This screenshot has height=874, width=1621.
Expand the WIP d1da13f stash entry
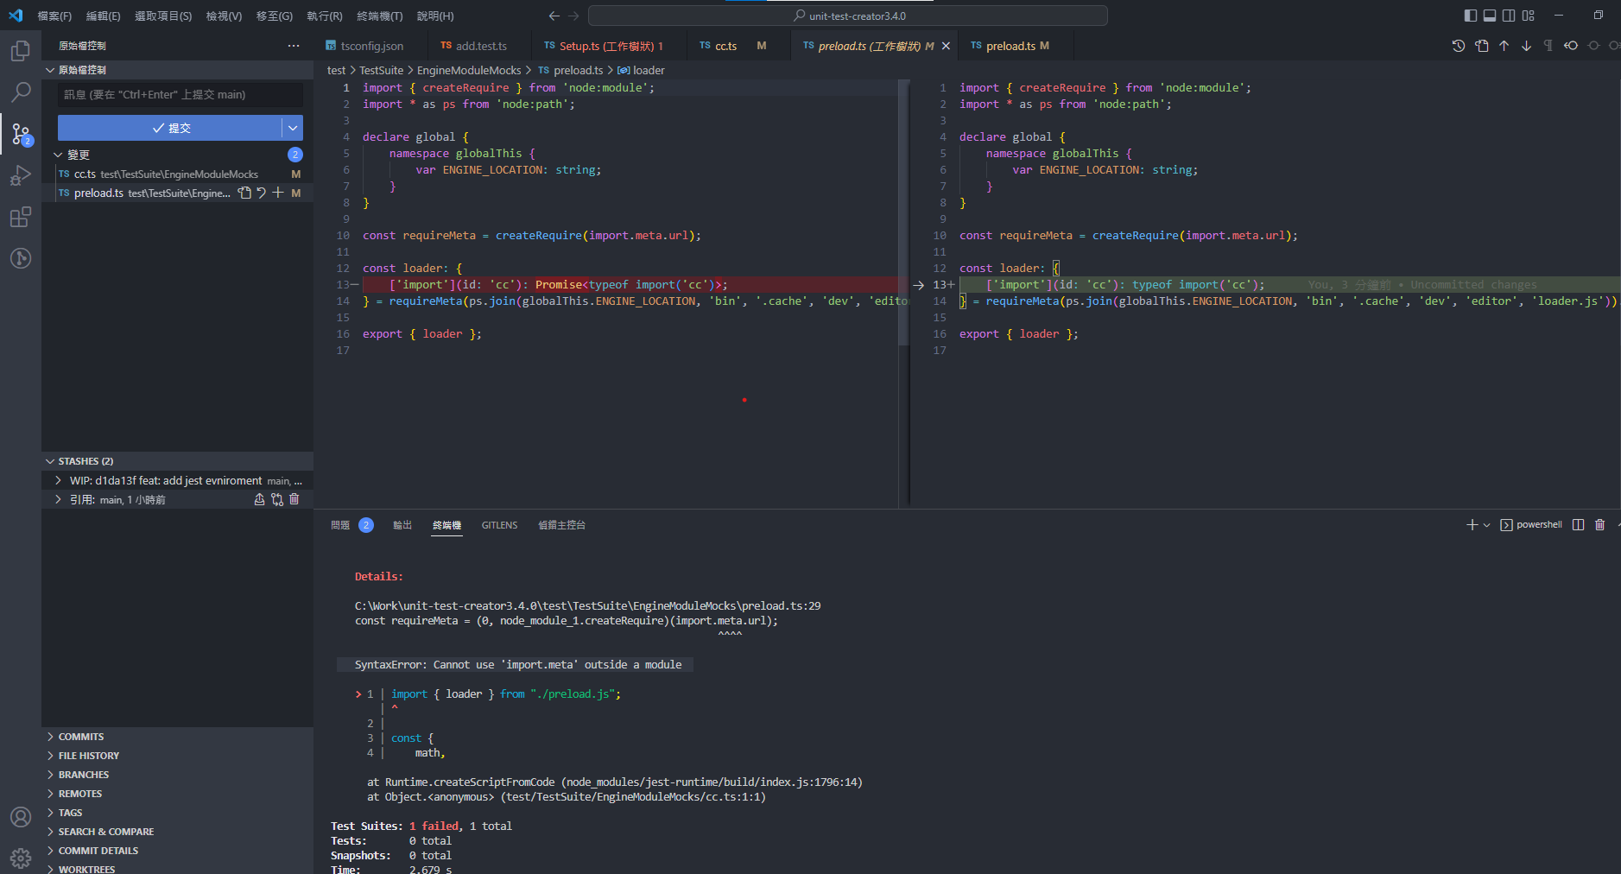tap(58, 480)
